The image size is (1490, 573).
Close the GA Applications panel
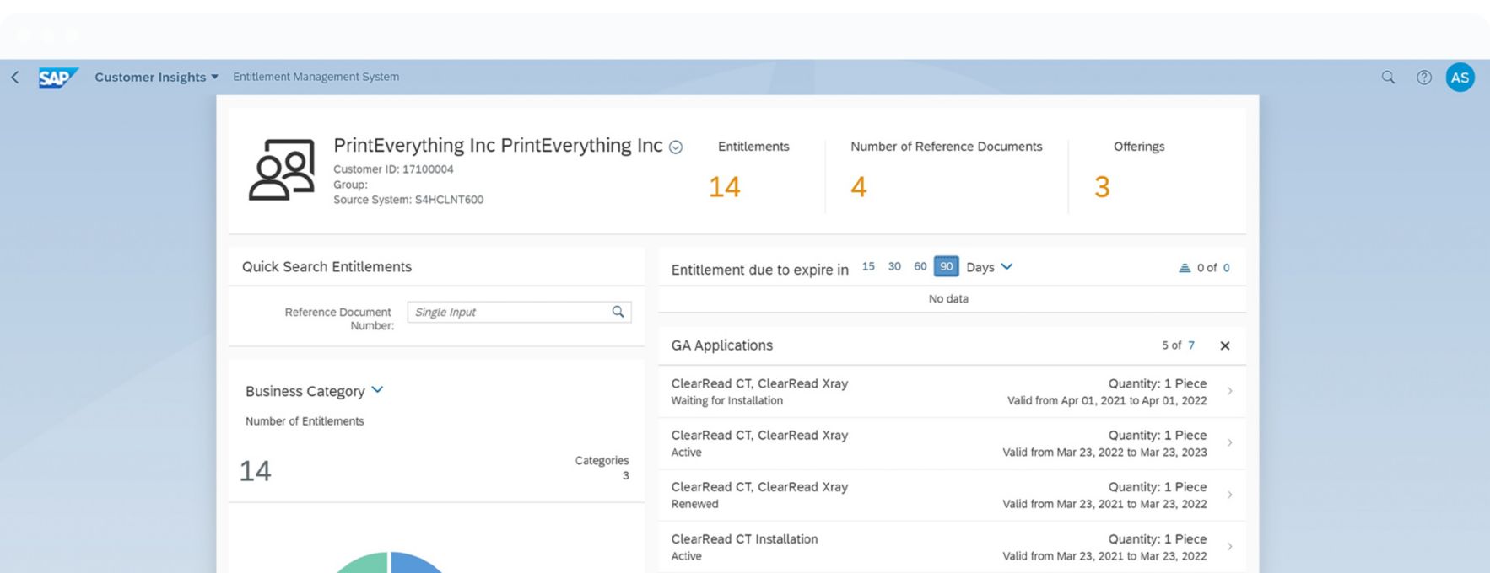[1224, 345]
